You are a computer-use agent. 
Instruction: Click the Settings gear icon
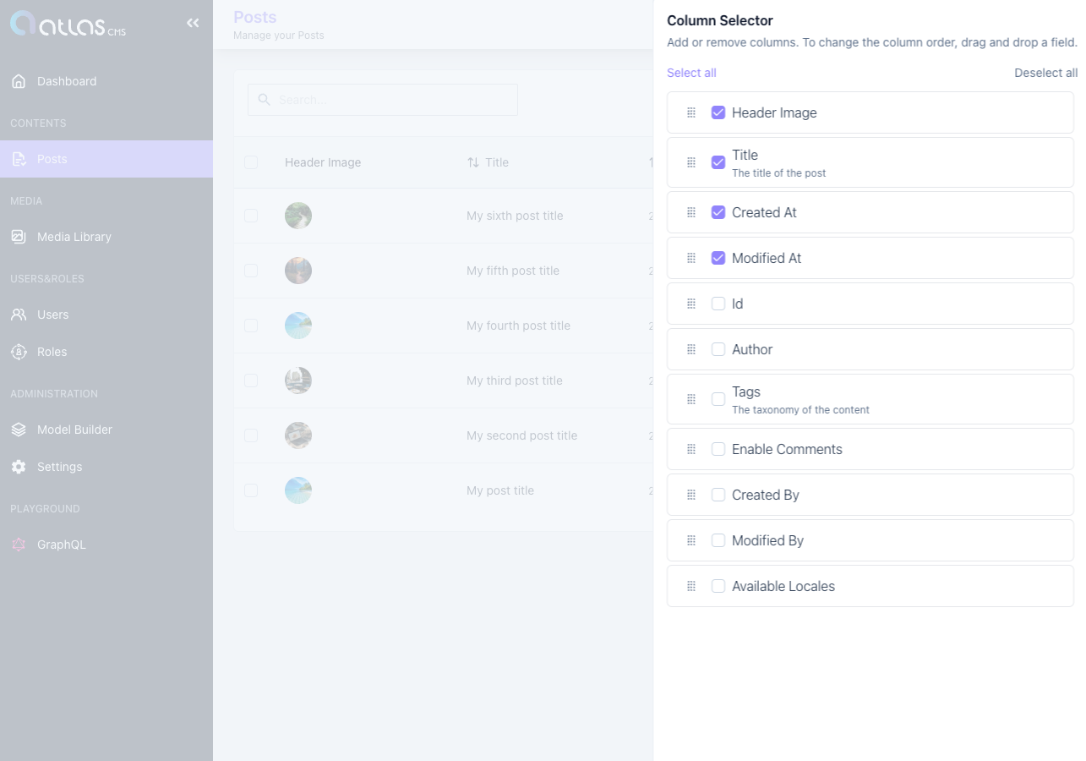[19, 467]
